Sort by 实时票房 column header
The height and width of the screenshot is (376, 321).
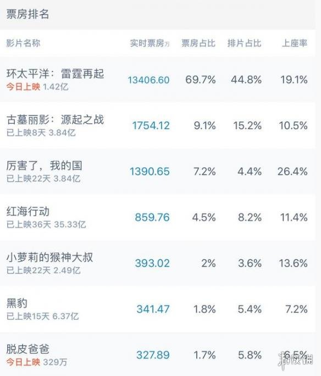click(150, 43)
